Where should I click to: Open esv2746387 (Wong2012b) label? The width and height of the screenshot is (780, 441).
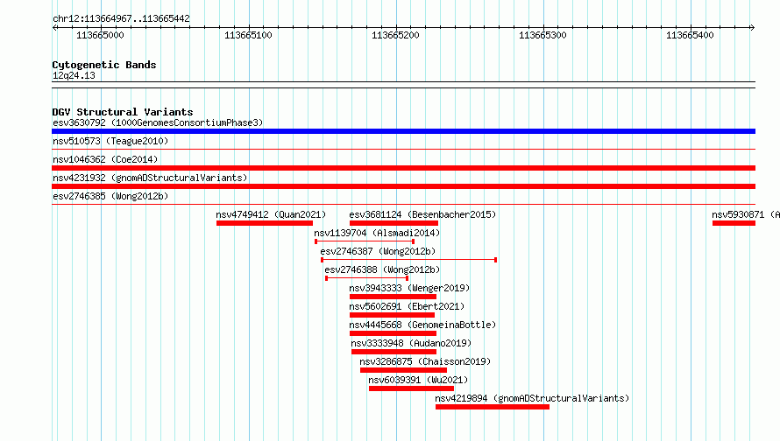(378, 251)
